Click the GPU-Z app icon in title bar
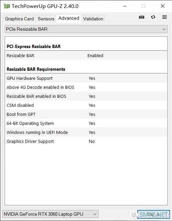 7,6
